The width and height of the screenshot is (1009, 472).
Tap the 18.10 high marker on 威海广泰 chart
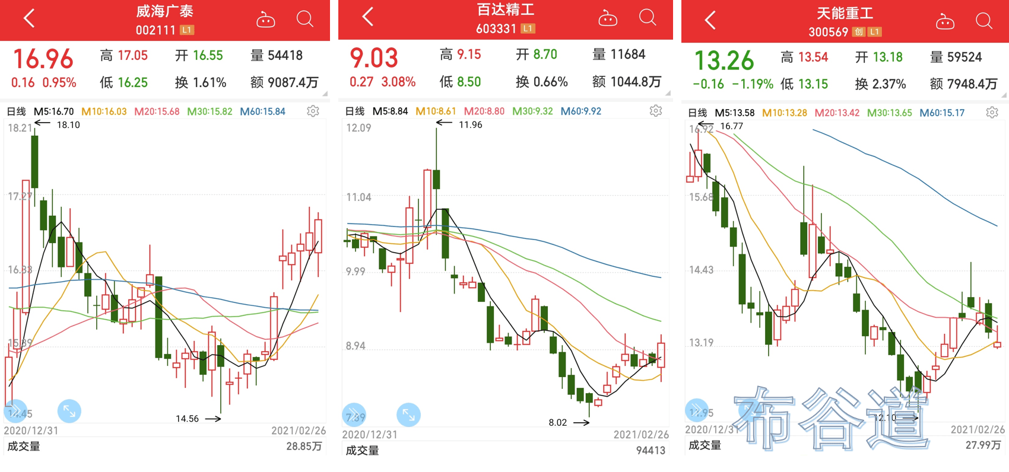point(68,125)
